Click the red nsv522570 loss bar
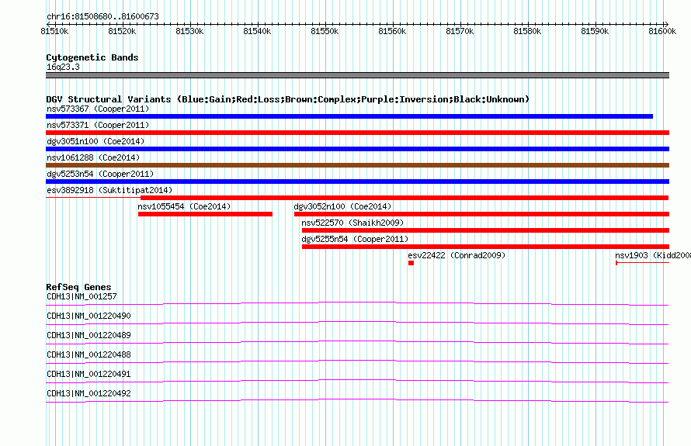Viewport: 691px width, 446px height. point(485,230)
